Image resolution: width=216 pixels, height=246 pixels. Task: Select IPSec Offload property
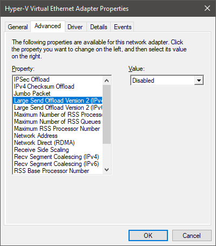(x=58, y=79)
